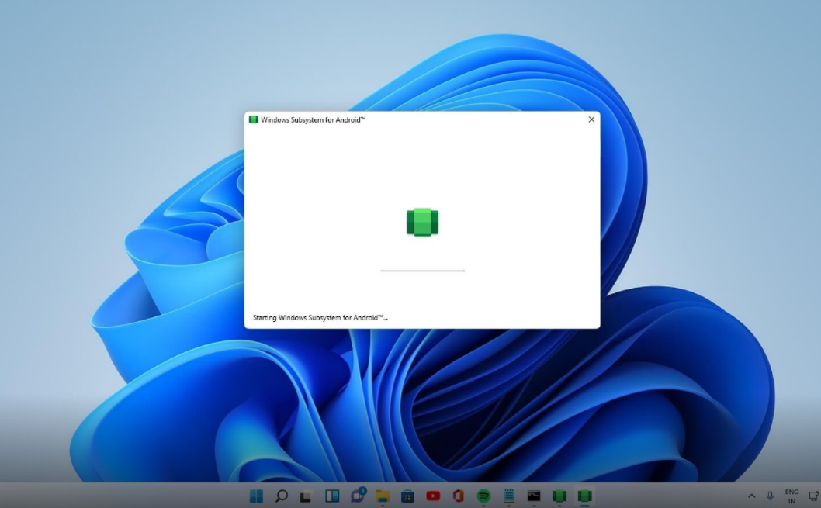Open YouTube app on taskbar
Screen dimensions: 821x508
click(433, 496)
